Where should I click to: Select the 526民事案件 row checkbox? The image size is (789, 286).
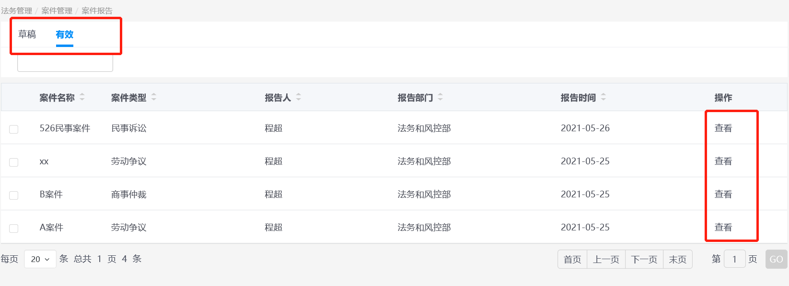[14, 129]
